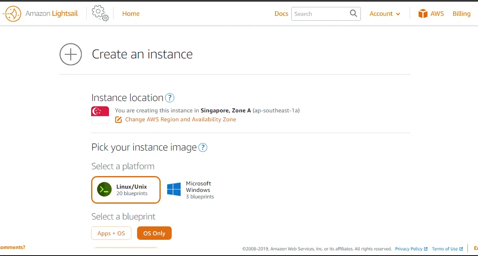Click the edit pencil icon beside Change Region

(x=118, y=120)
